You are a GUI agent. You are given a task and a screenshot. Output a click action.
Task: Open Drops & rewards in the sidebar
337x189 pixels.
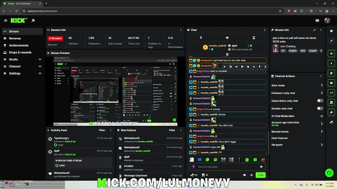click(22, 52)
